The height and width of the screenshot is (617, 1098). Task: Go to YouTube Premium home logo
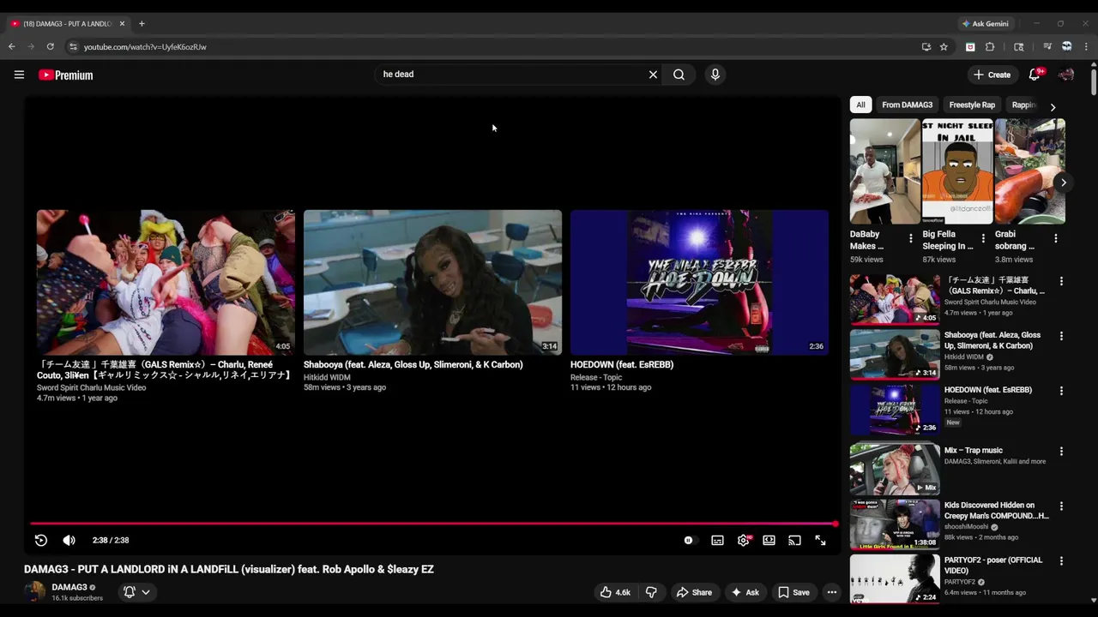pos(65,75)
